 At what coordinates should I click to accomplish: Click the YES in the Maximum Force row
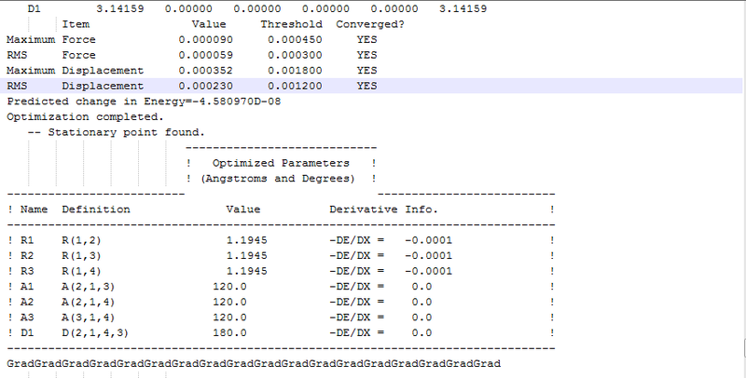[x=366, y=40]
